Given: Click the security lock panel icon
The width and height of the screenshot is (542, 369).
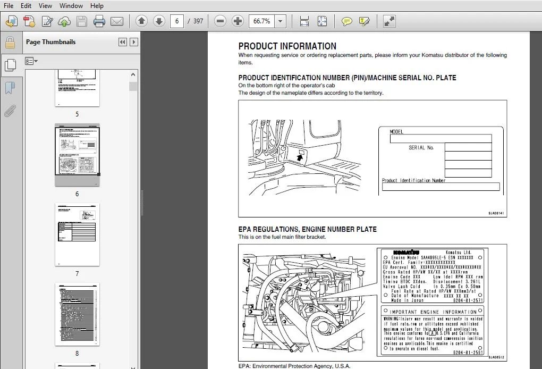Looking at the screenshot, I should (10, 43).
